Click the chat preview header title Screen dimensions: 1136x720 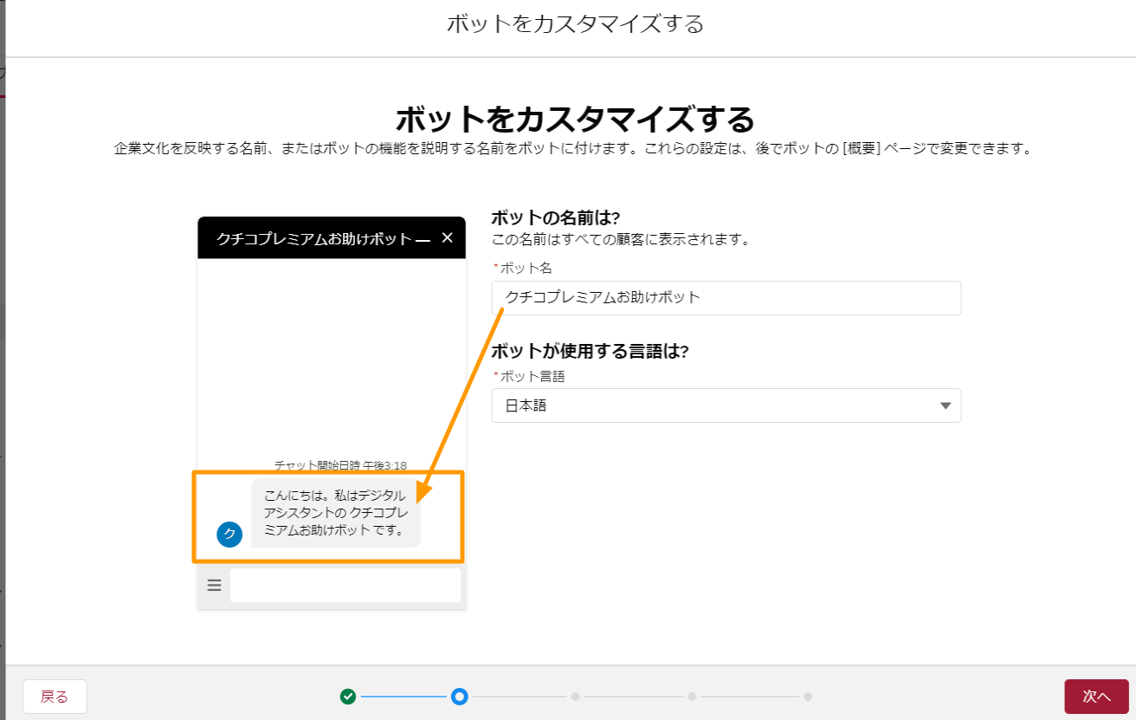pos(313,239)
